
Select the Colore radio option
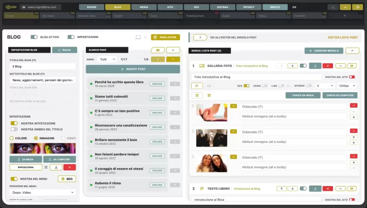point(11,138)
